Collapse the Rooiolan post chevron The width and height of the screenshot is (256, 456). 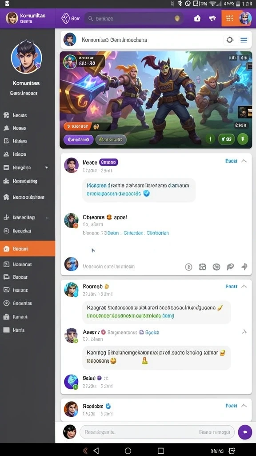(244, 405)
